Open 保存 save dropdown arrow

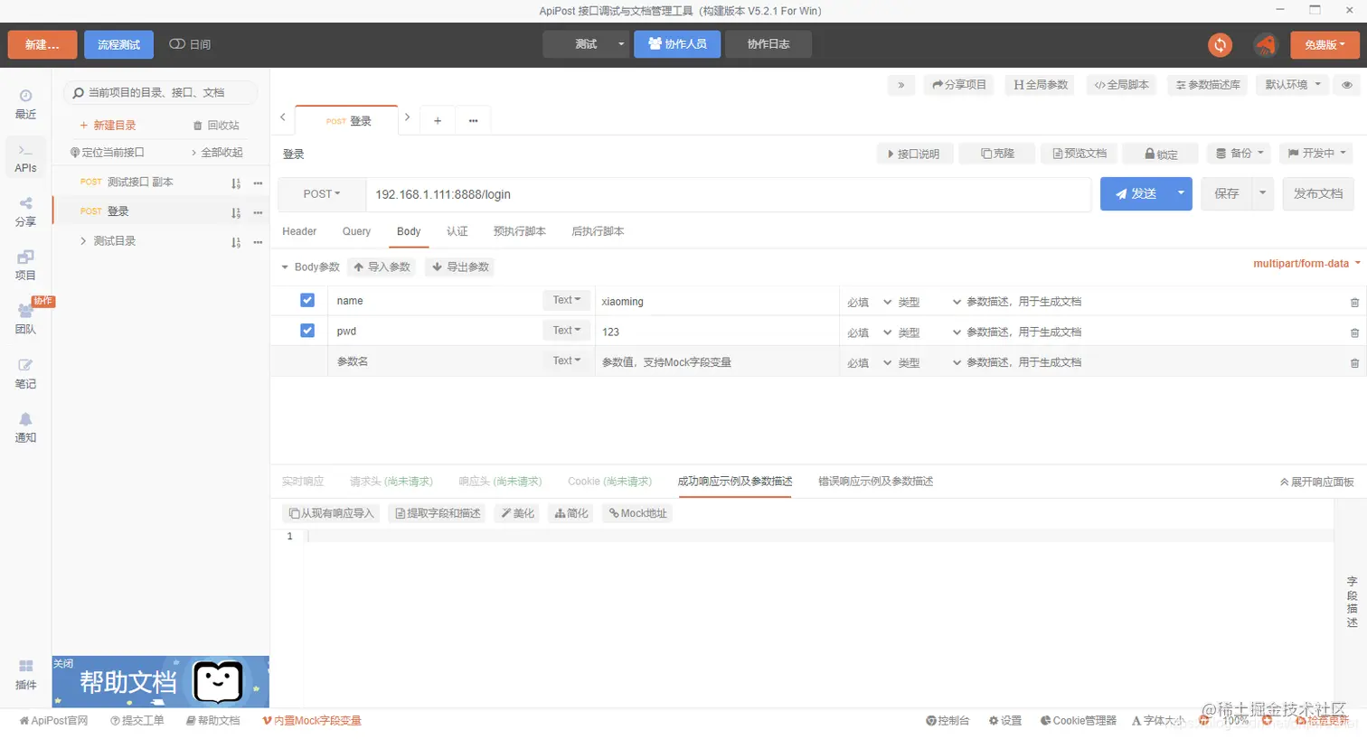[x=1263, y=193]
